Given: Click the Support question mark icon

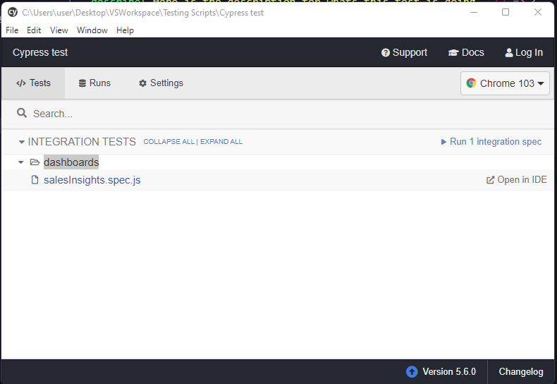Looking at the screenshot, I should [x=386, y=53].
